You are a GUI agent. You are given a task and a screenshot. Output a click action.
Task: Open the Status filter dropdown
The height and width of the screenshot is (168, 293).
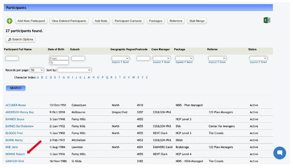(x=258, y=58)
